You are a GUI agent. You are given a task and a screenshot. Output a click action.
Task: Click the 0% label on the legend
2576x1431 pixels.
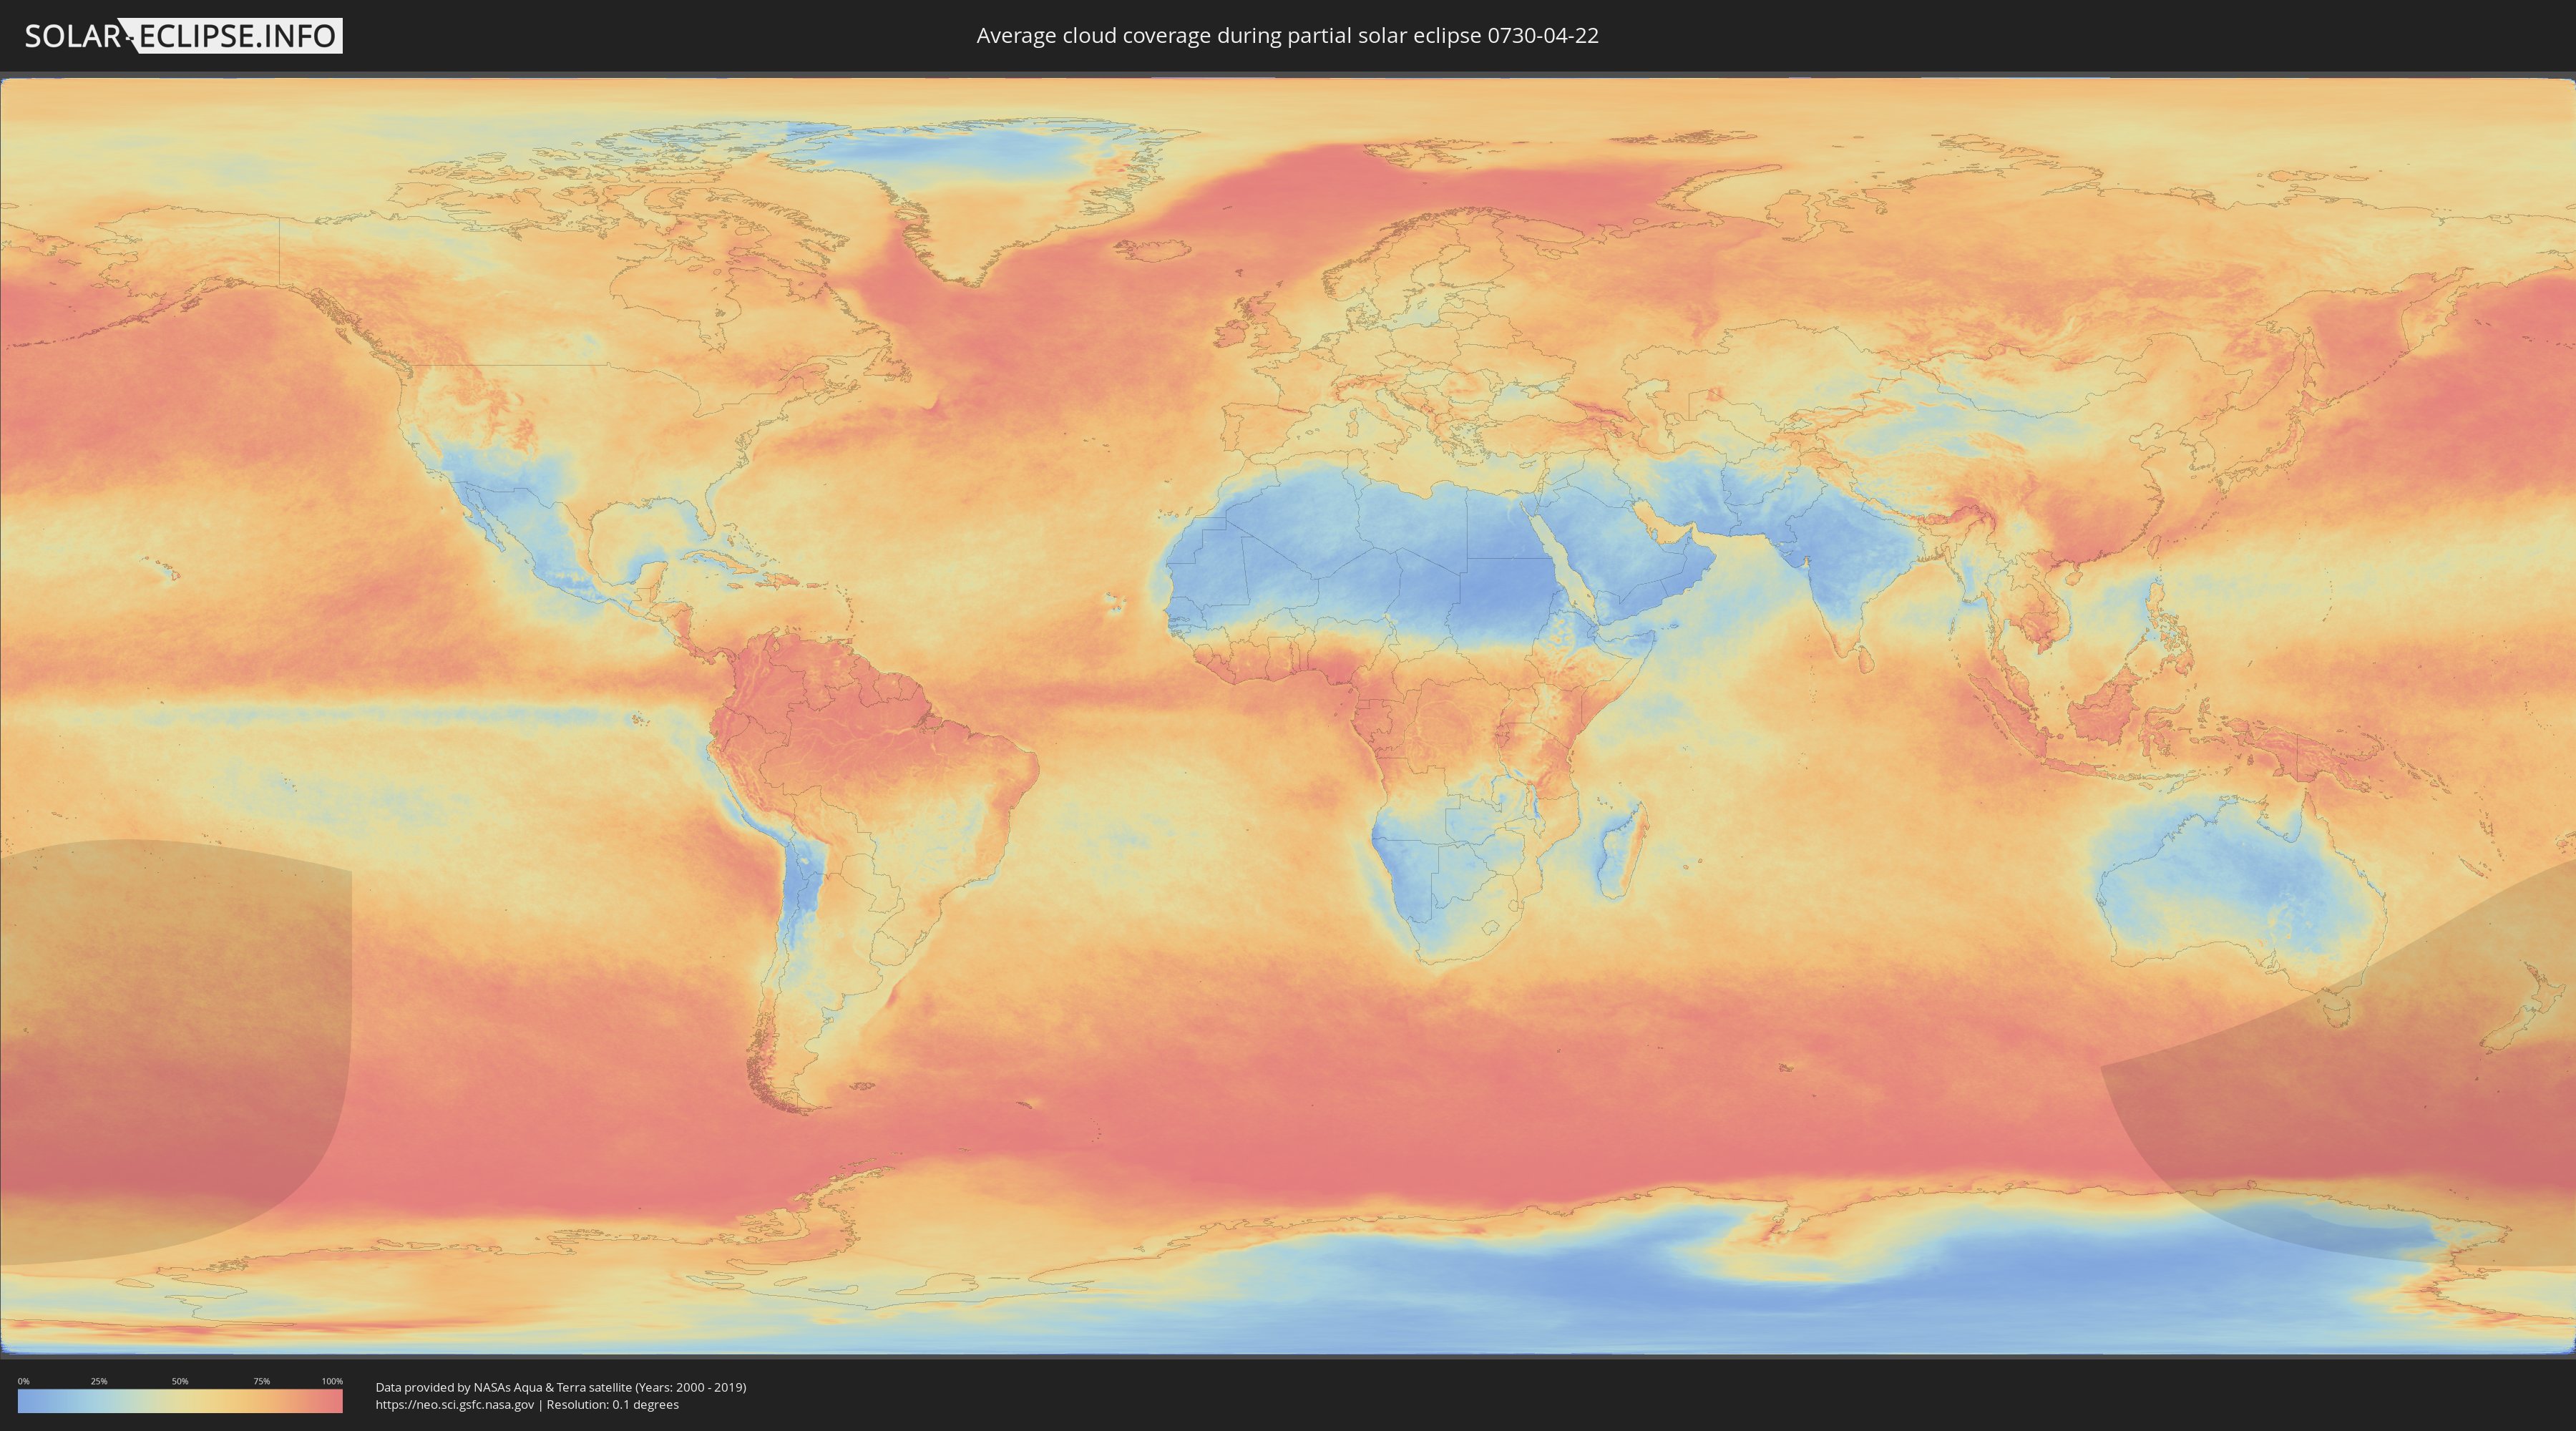point(23,1381)
